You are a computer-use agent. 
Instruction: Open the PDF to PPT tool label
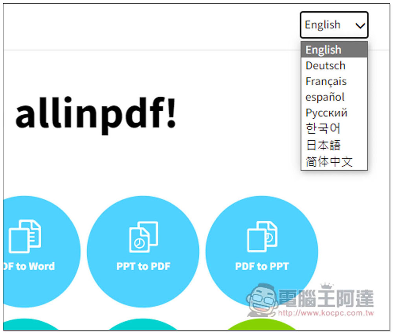[x=262, y=266]
